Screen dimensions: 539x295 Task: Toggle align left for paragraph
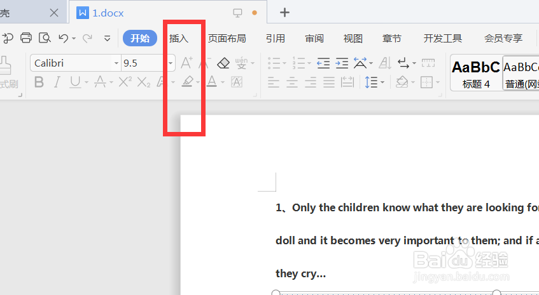click(x=273, y=82)
